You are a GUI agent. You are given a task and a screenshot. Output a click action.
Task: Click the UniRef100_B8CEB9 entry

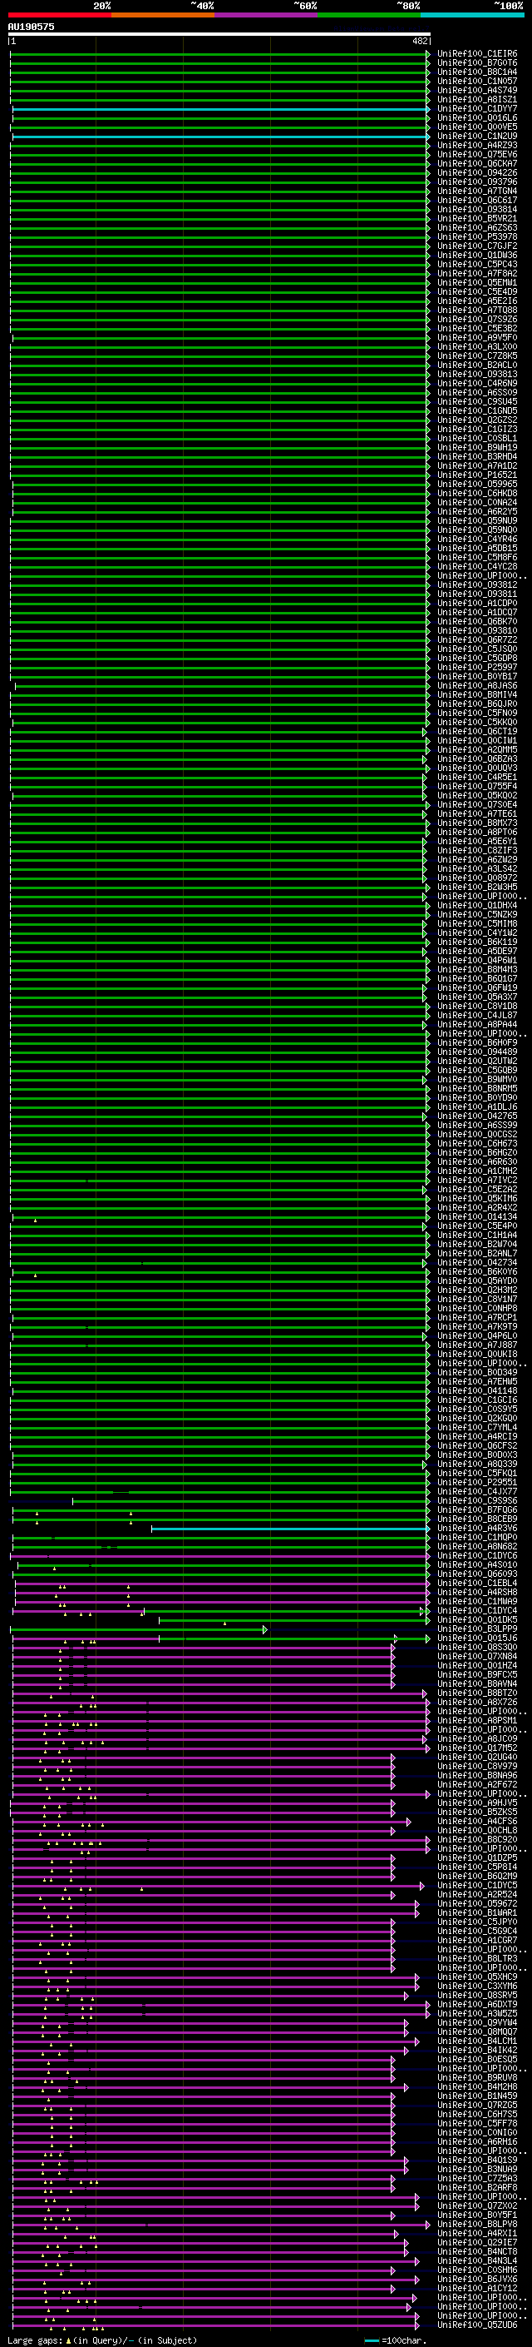(x=477, y=1519)
